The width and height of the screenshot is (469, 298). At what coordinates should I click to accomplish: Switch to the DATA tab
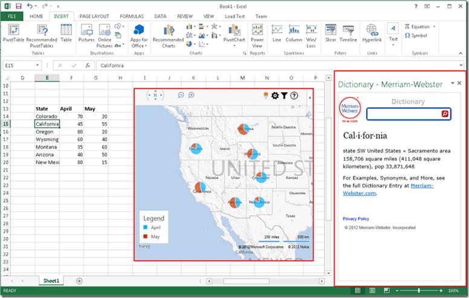tap(160, 16)
